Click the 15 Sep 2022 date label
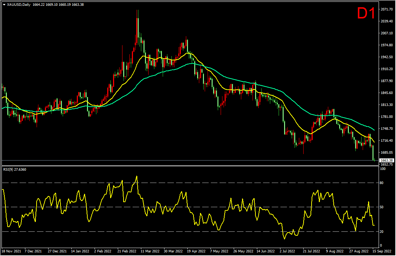 [x=382, y=251]
